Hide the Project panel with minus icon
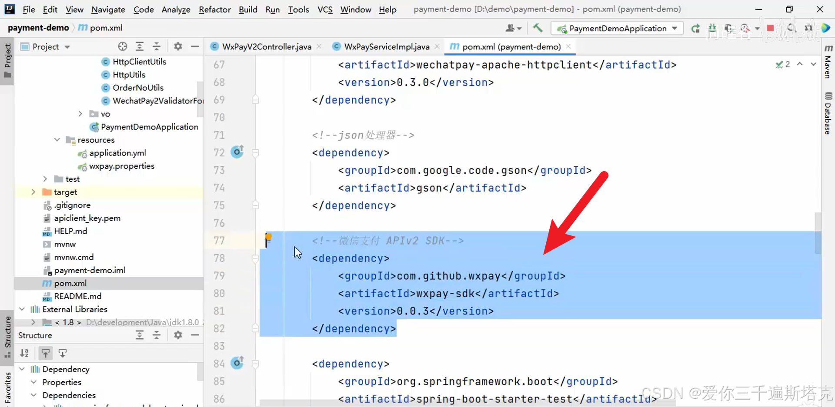This screenshot has height=407, width=835. pyautogui.click(x=195, y=46)
